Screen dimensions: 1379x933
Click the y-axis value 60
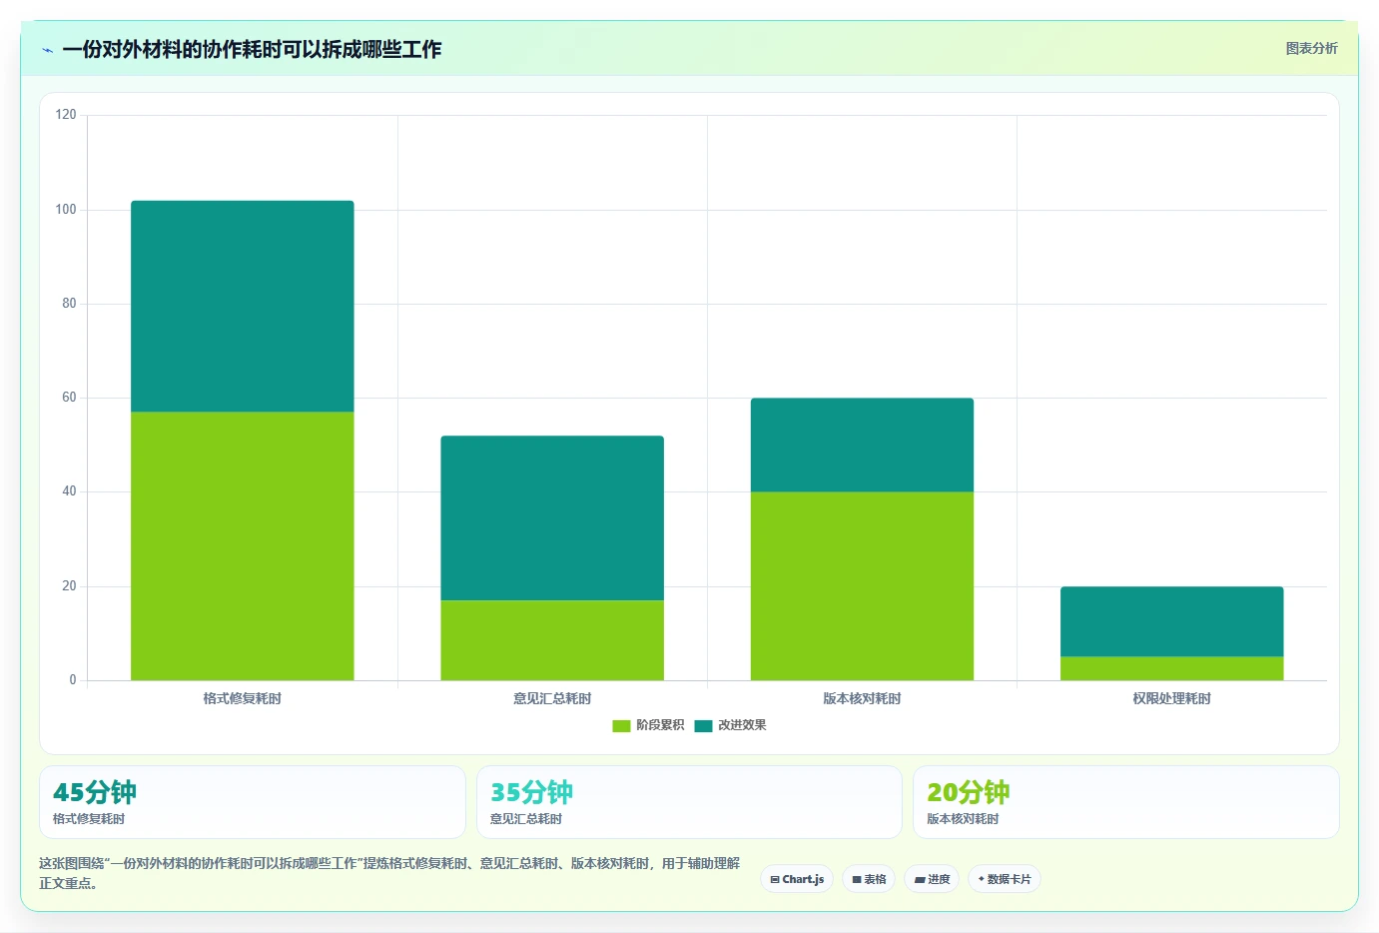tap(69, 398)
